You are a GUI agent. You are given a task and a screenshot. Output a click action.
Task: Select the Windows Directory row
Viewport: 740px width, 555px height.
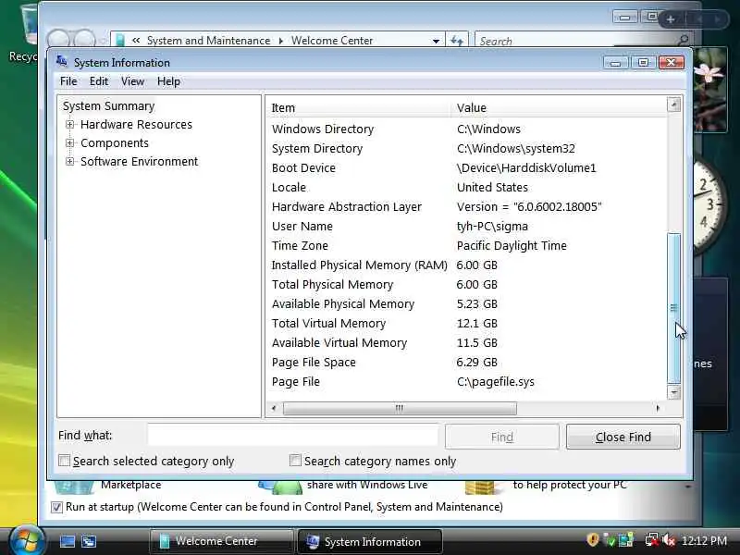point(466,129)
